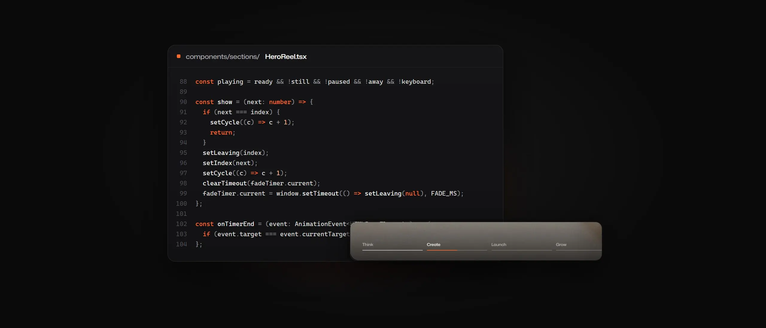Screen dimensions: 766x328
Task: Click the orange progress bar under Create
Action: point(442,250)
